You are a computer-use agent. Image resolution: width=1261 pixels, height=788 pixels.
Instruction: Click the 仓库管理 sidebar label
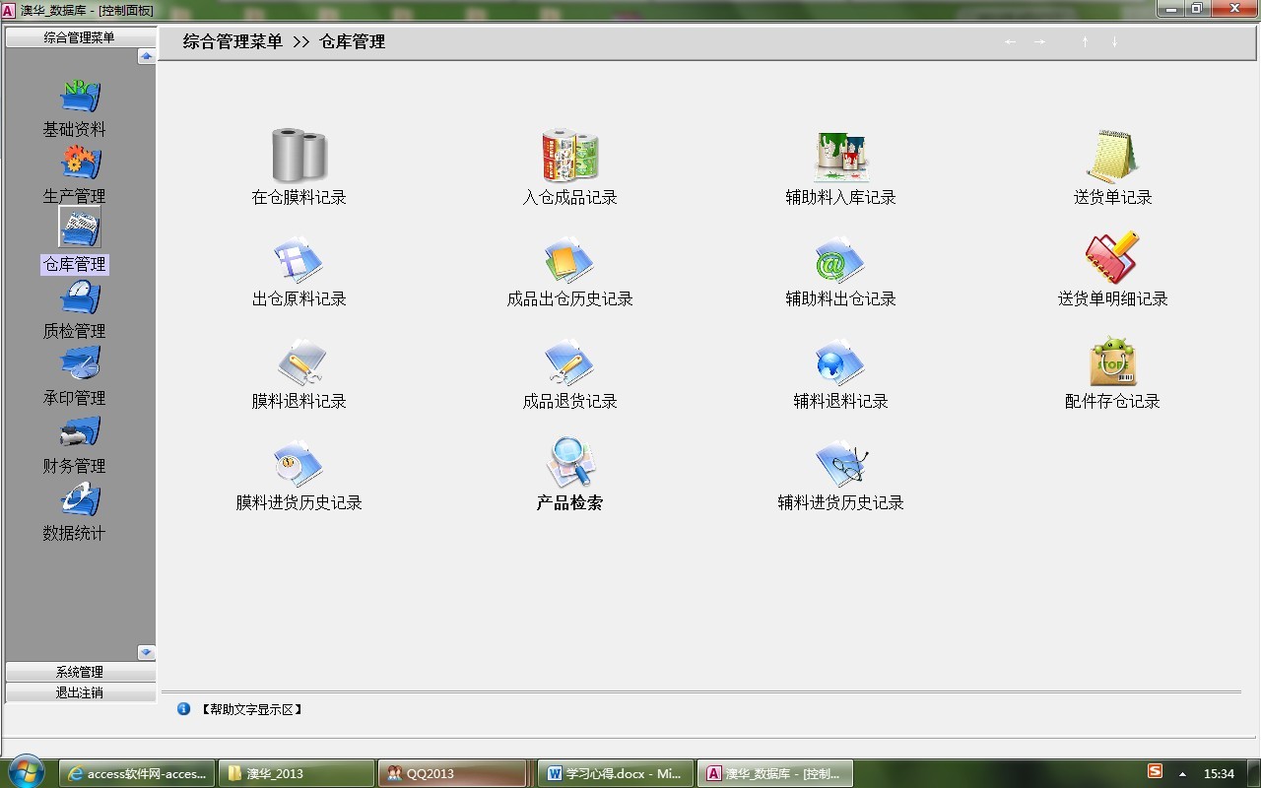[74, 264]
